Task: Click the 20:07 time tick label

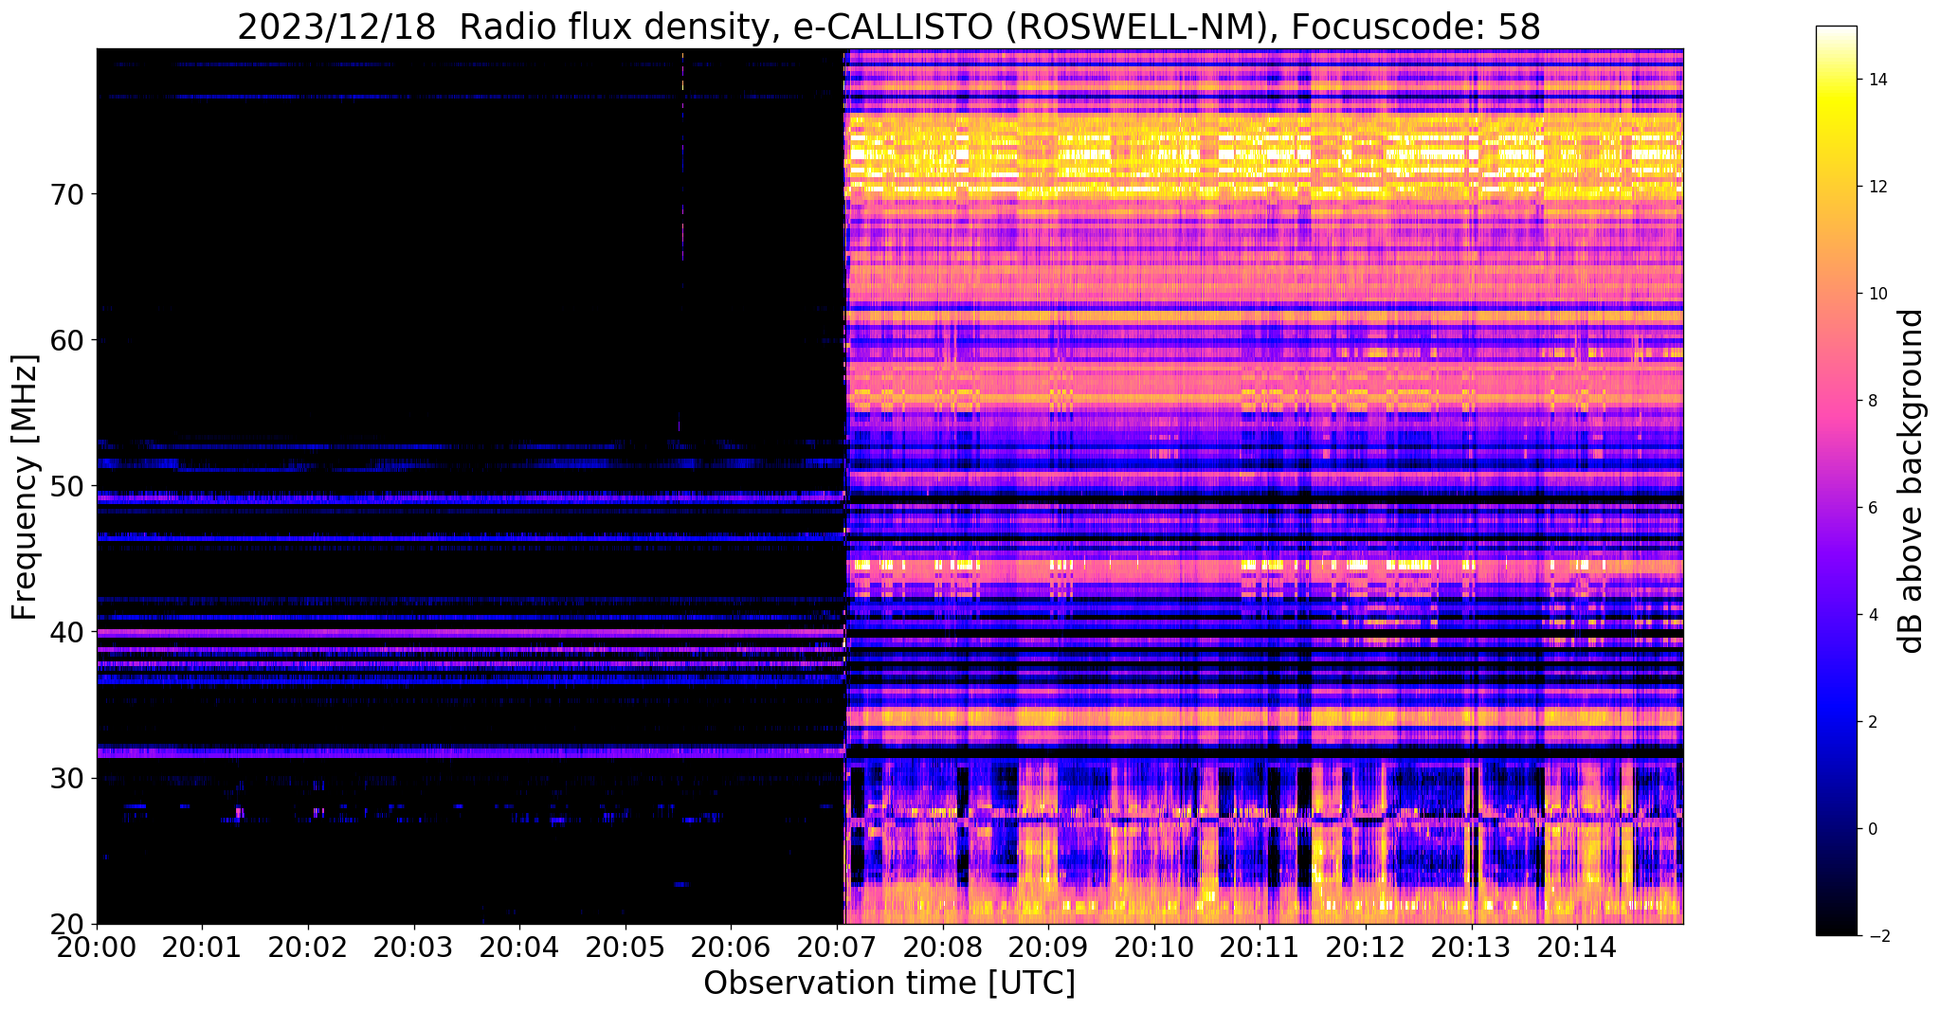Action: [x=837, y=946]
